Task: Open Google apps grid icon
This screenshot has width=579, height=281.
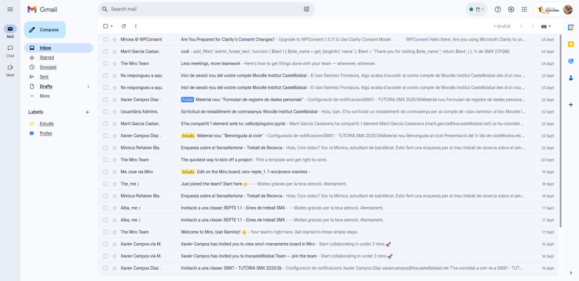Action: click(x=525, y=9)
